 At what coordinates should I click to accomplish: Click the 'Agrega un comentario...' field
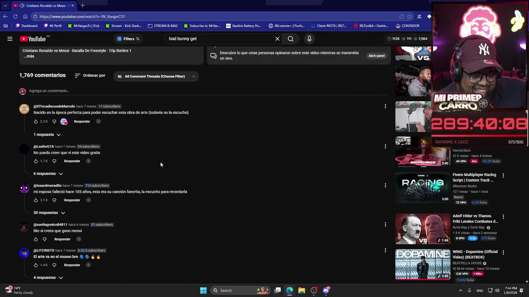[x=207, y=91]
